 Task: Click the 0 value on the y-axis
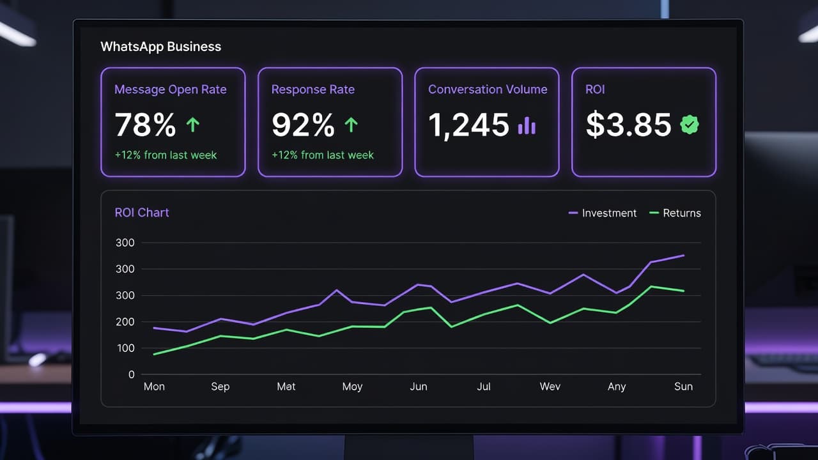pyautogui.click(x=131, y=375)
